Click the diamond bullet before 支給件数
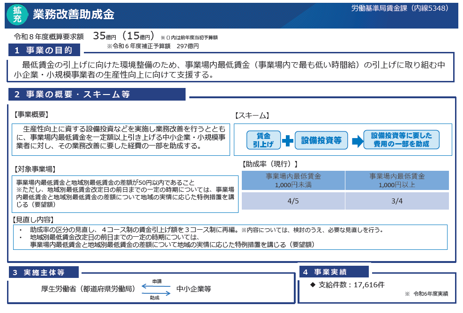The image size is (463, 313). click(313, 284)
